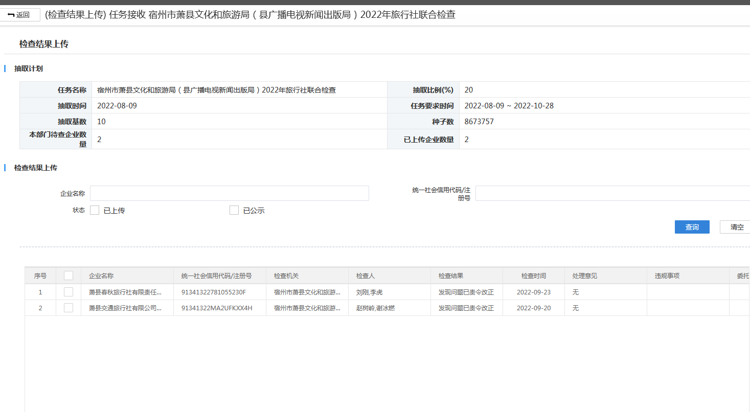Check the 已上传 status checkbox
Image resolution: width=750 pixels, height=412 pixels.
tap(95, 210)
